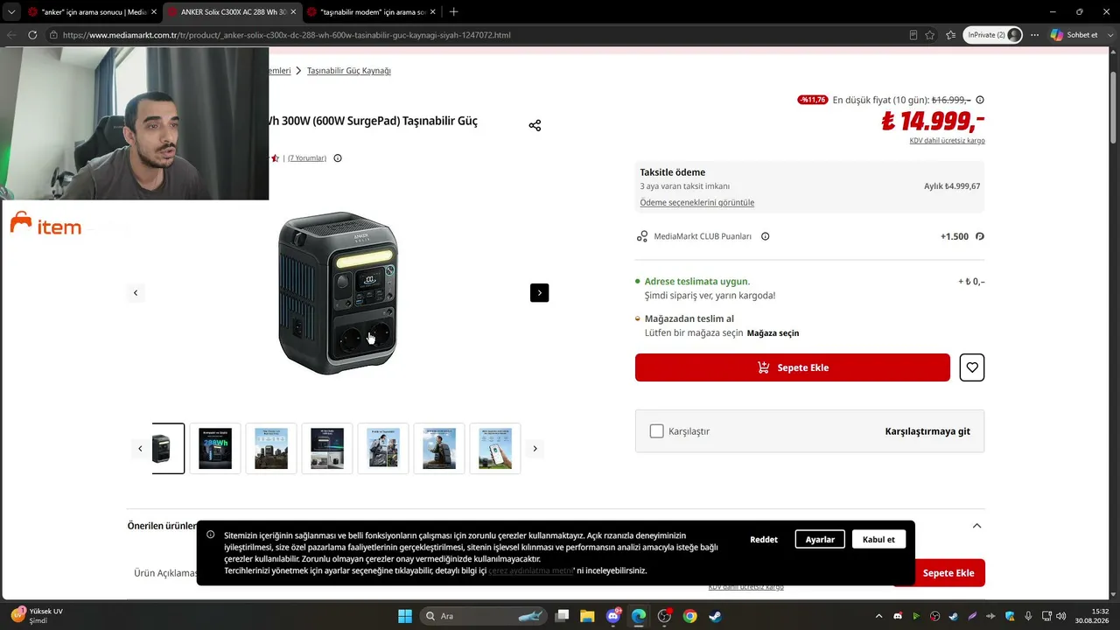Open the Windows Start menu
1120x630 pixels.
(x=405, y=616)
